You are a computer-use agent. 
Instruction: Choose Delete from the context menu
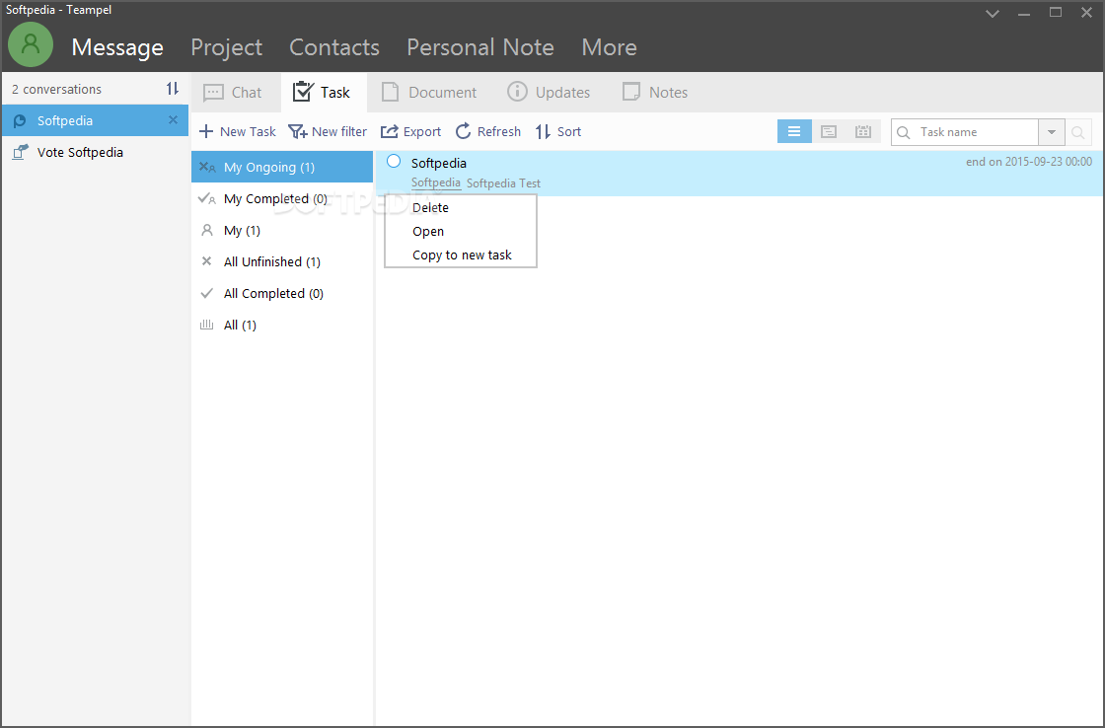[x=460, y=208]
